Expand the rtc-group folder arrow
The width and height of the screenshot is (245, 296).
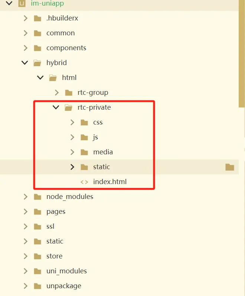click(x=56, y=93)
